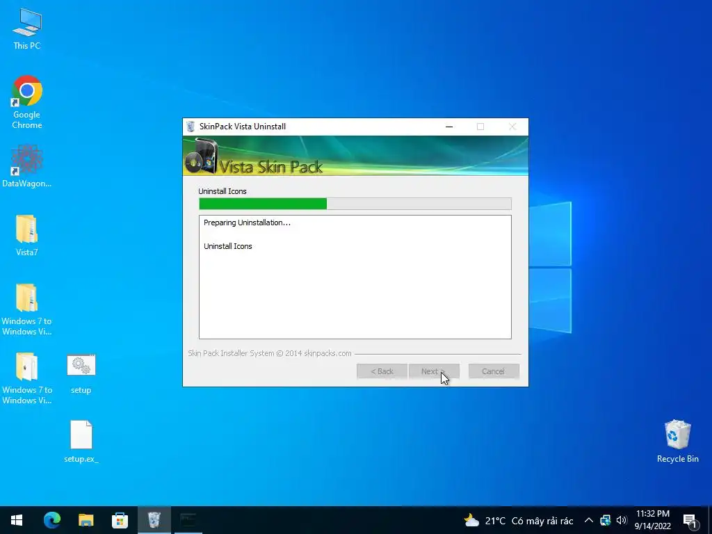Open the Vista7 folder on desktop

pos(27,235)
